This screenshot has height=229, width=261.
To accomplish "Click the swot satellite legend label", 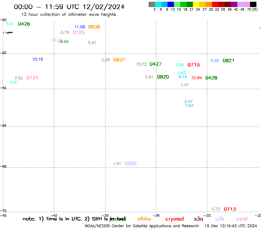I will pyautogui.click(x=242, y=219).
